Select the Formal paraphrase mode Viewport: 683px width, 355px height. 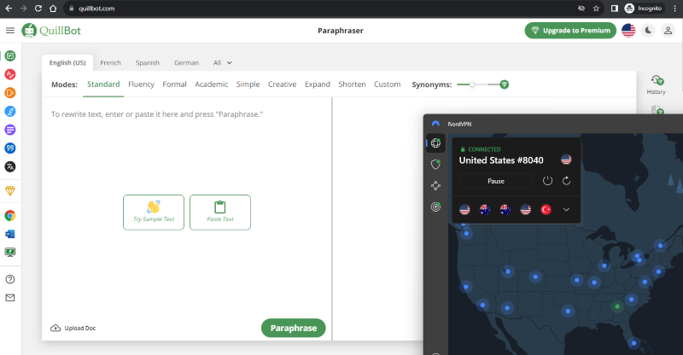pos(174,84)
